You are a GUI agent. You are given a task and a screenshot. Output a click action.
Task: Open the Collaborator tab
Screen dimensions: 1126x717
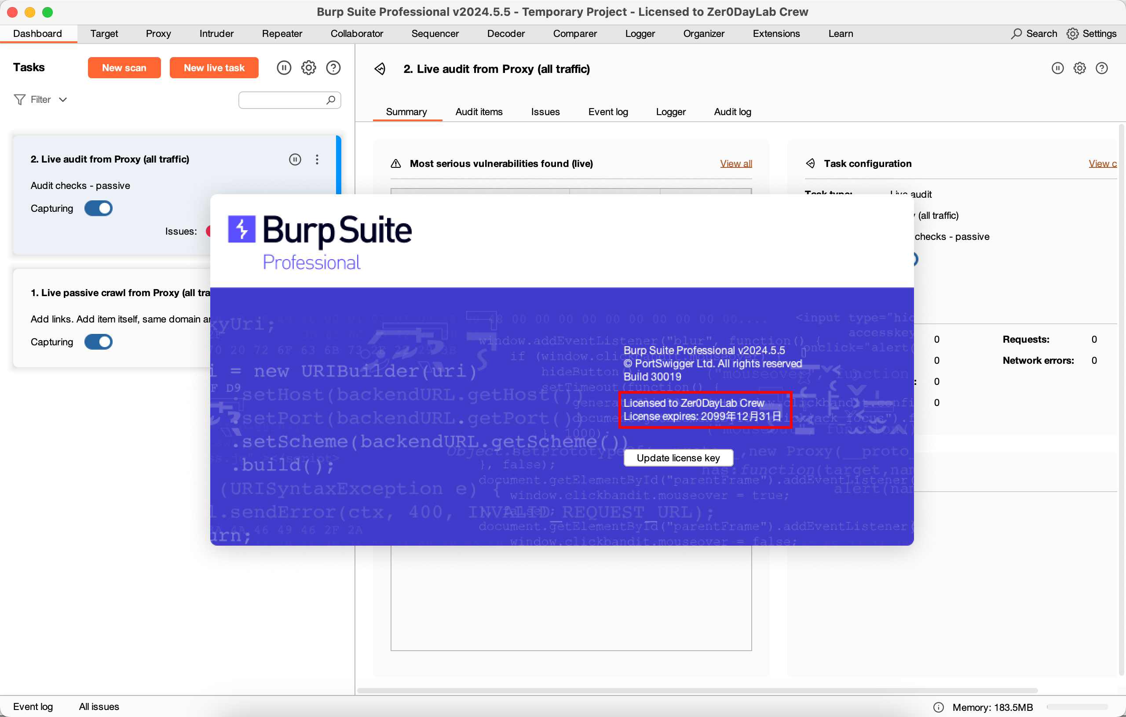pyautogui.click(x=357, y=34)
